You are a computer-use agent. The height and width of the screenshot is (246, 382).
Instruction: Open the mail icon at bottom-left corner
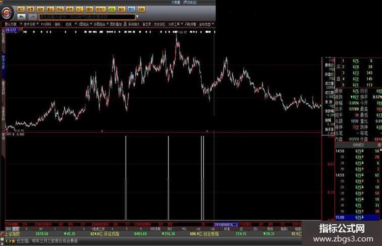(2, 240)
